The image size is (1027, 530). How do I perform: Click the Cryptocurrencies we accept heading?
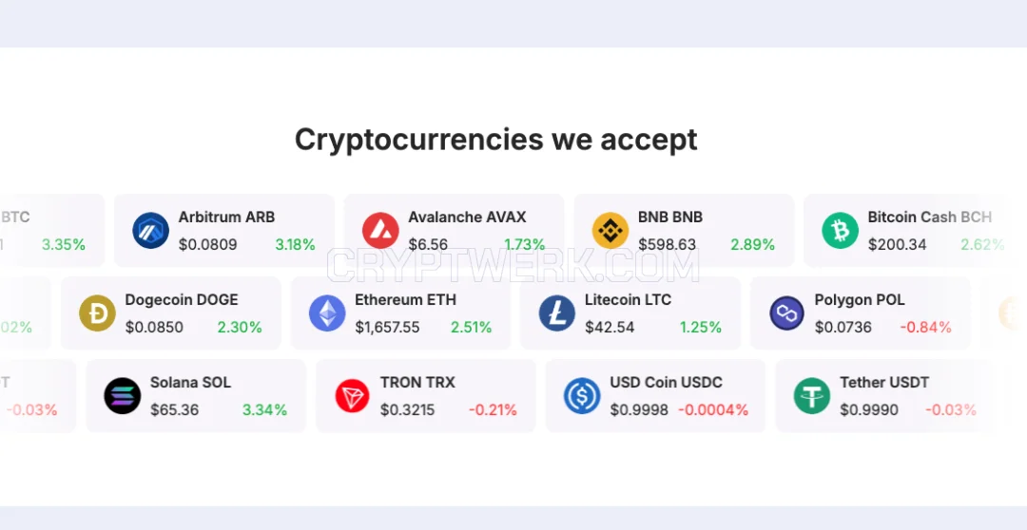tap(495, 140)
